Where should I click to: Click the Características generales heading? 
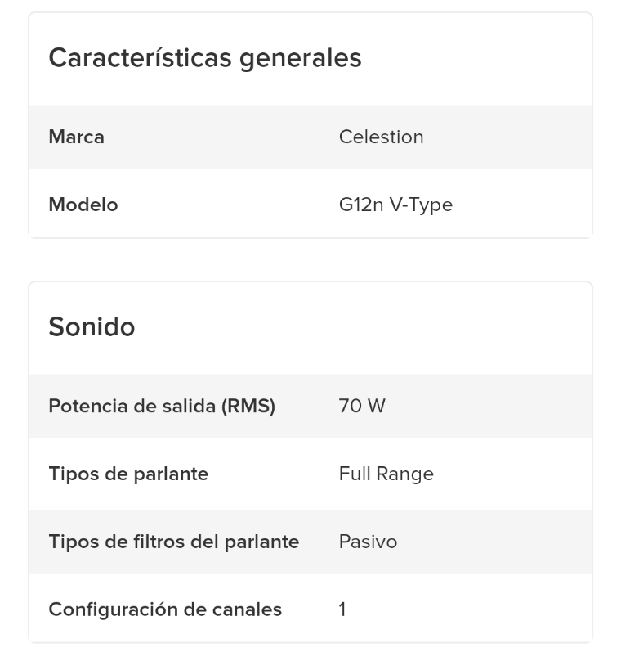(204, 58)
